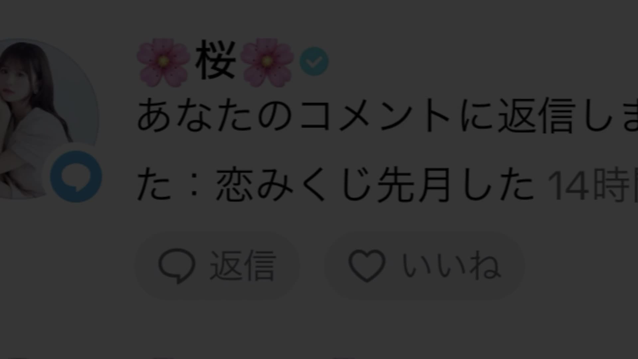Click the heart icon in いいね button
The height and width of the screenshot is (359, 638).
click(367, 266)
